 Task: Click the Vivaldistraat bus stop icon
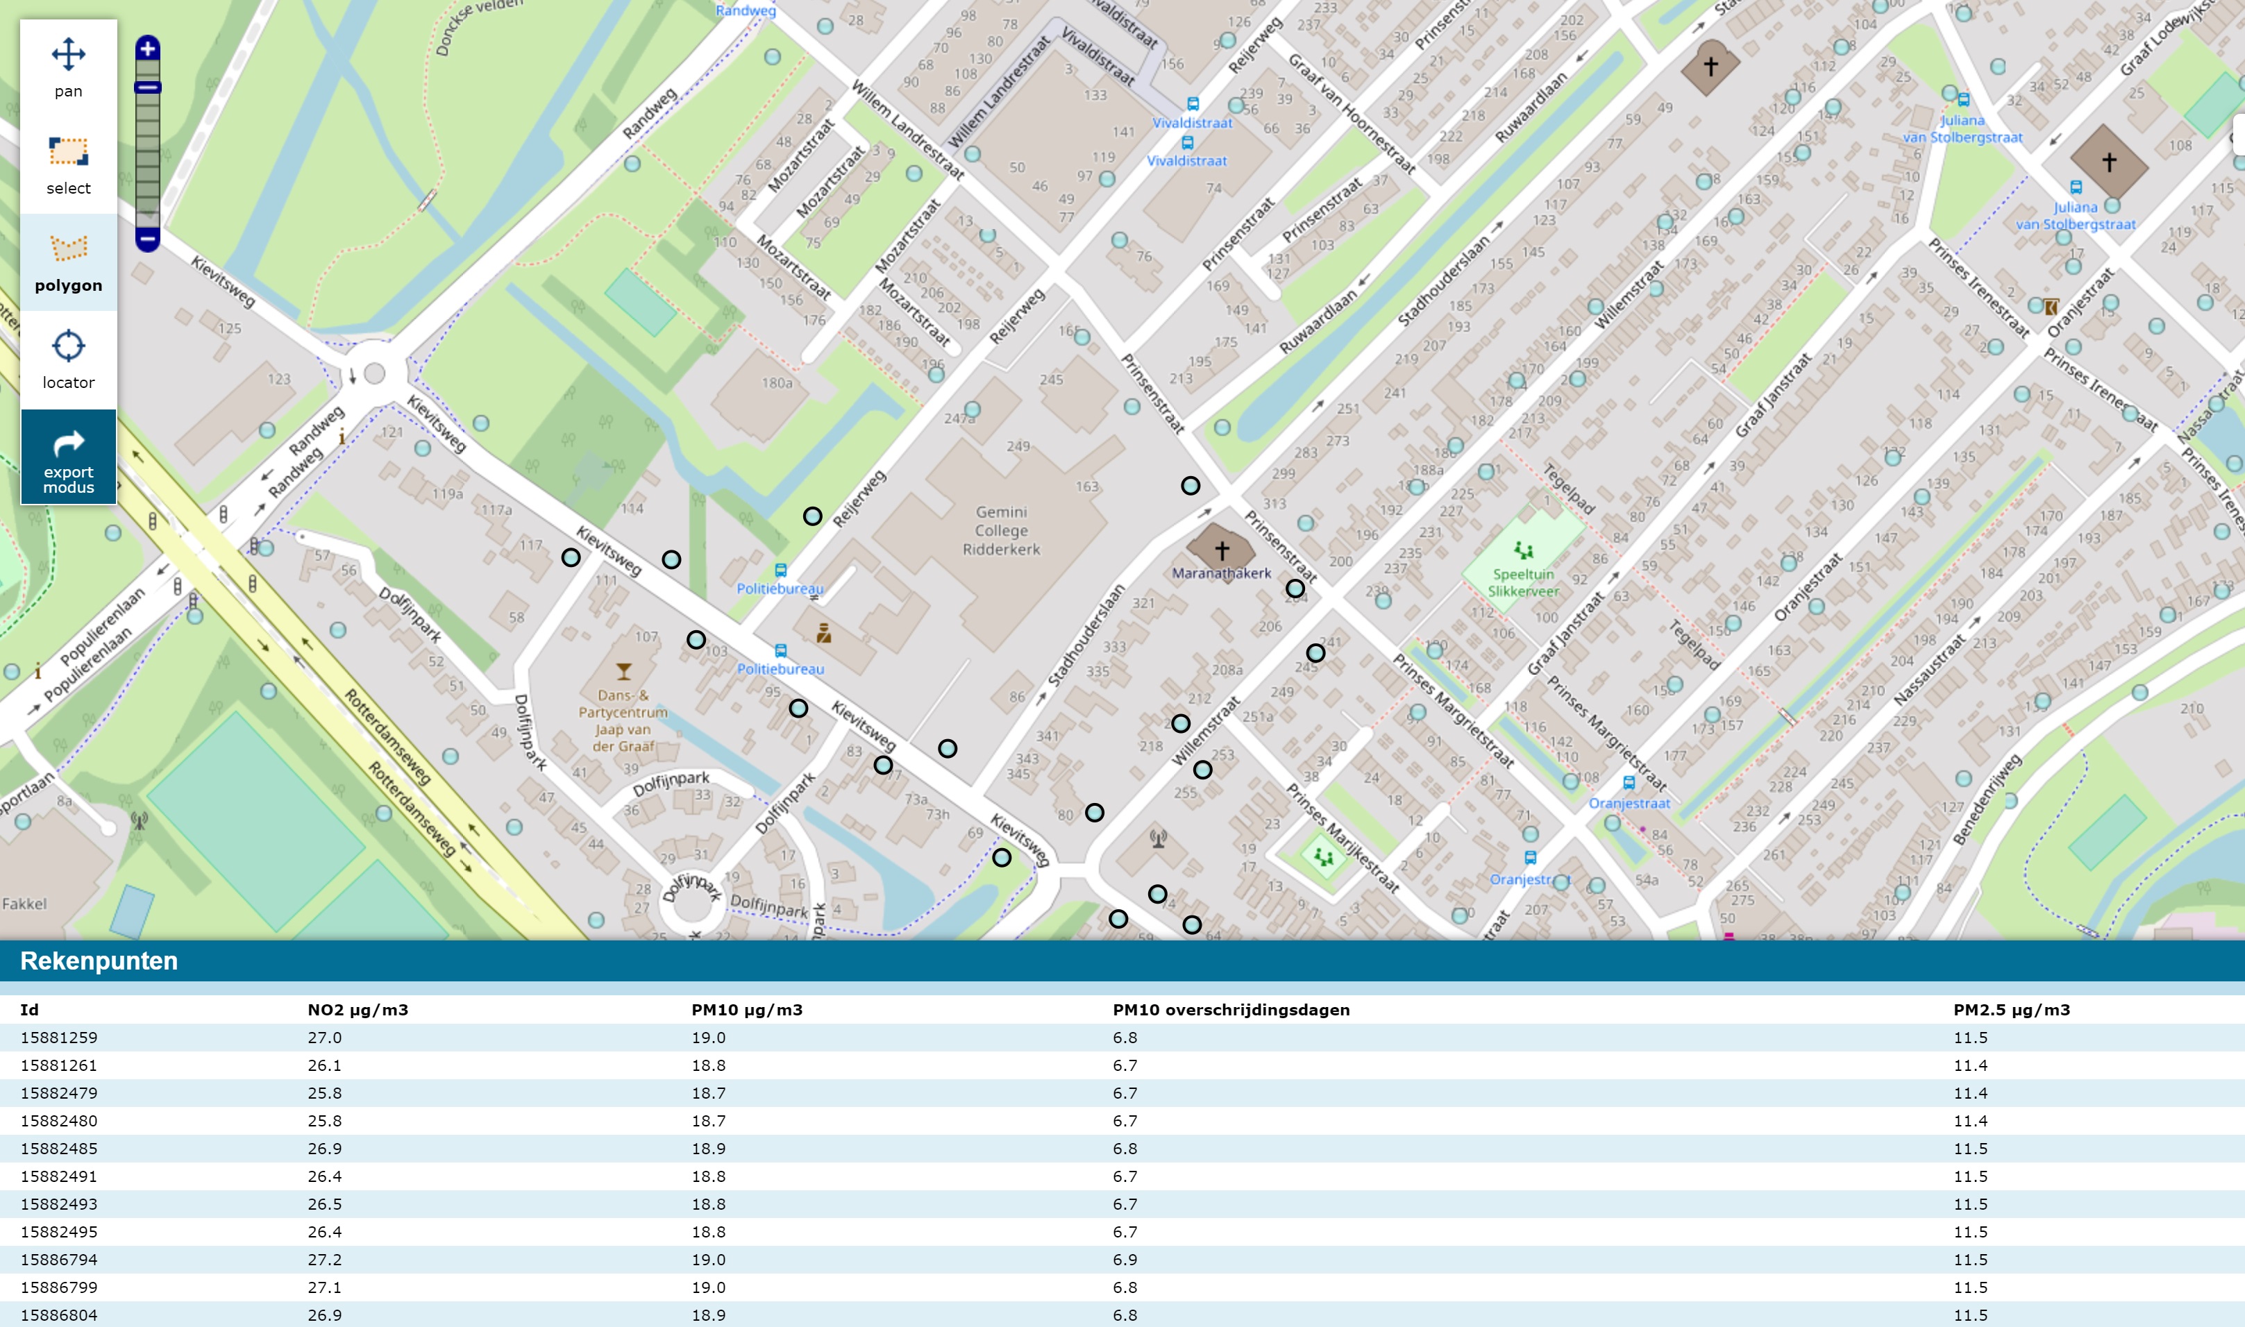[1192, 103]
